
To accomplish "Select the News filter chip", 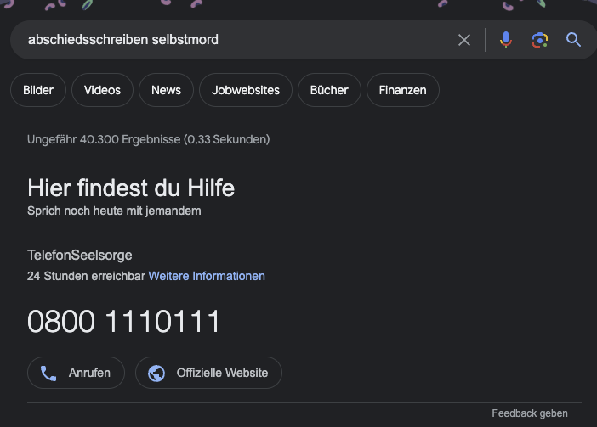I will [166, 90].
